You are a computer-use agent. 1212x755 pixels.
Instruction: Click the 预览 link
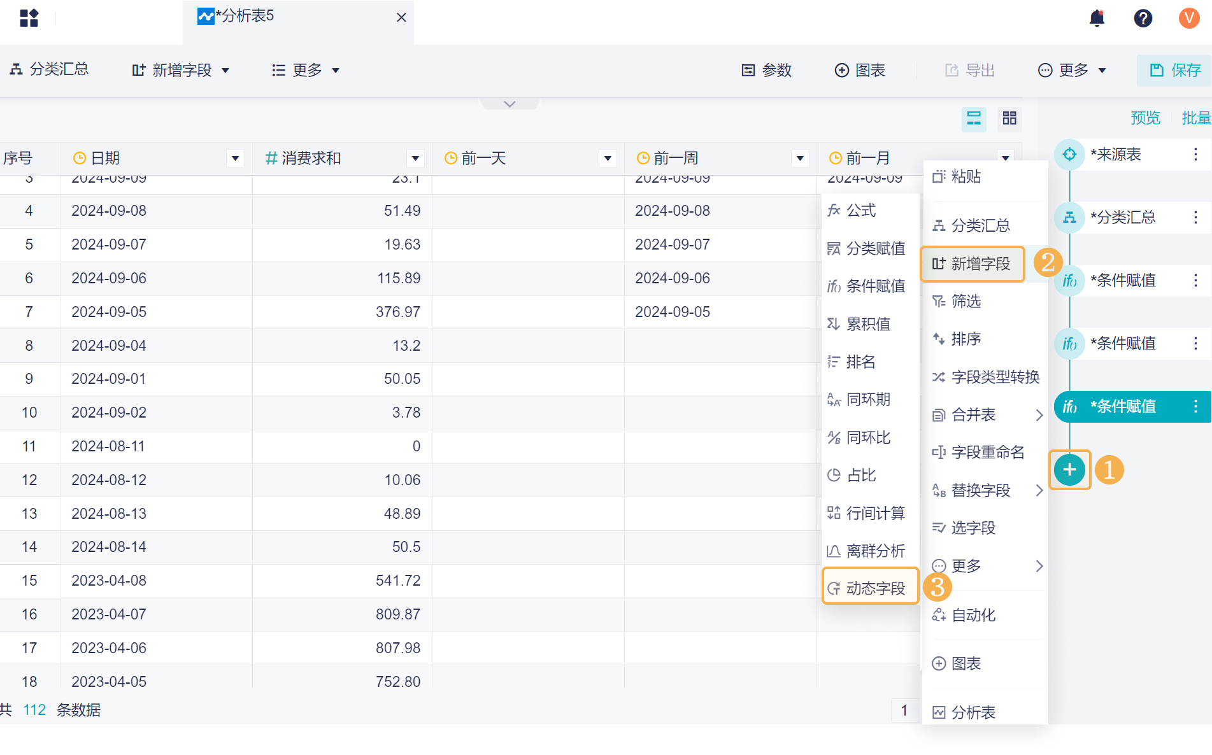(x=1145, y=118)
